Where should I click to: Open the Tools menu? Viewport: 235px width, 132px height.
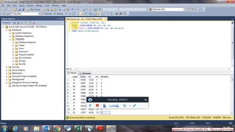pos(47,5)
